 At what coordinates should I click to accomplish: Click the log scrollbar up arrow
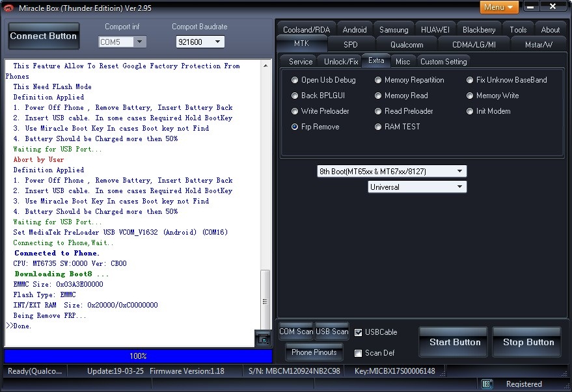click(266, 66)
